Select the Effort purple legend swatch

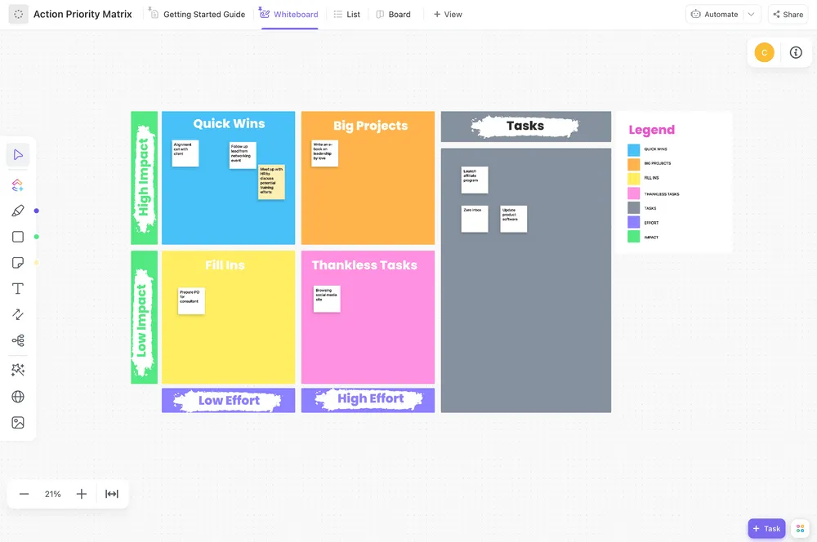point(634,222)
